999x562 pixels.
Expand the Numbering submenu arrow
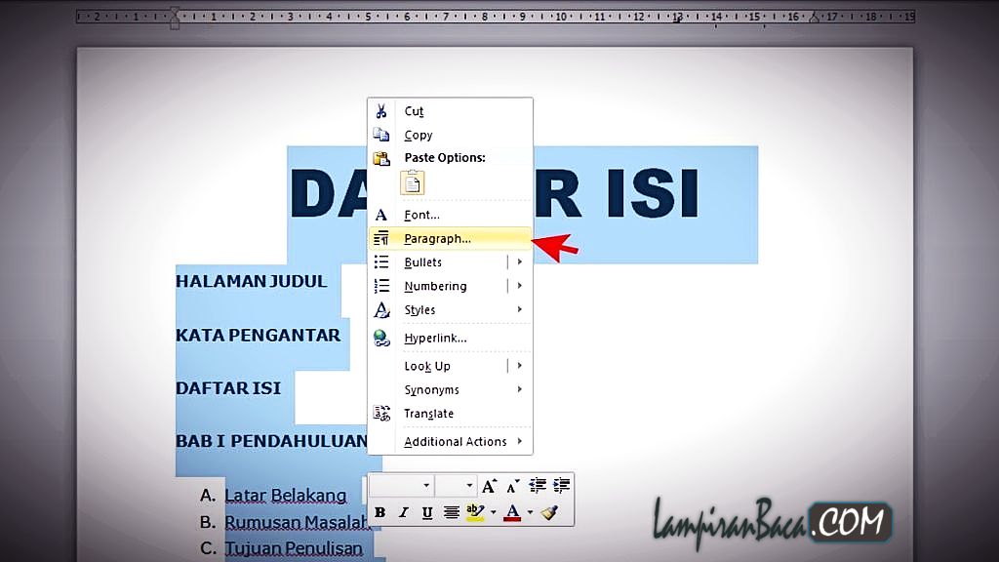pyautogui.click(x=520, y=286)
